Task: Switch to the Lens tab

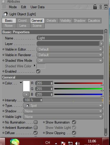Action: pyautogui.click(x=23, y=26)
